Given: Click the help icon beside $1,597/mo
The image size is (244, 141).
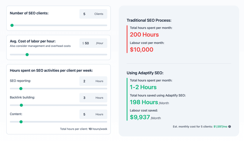Looking at the screenshot, I should click(230, 127).
